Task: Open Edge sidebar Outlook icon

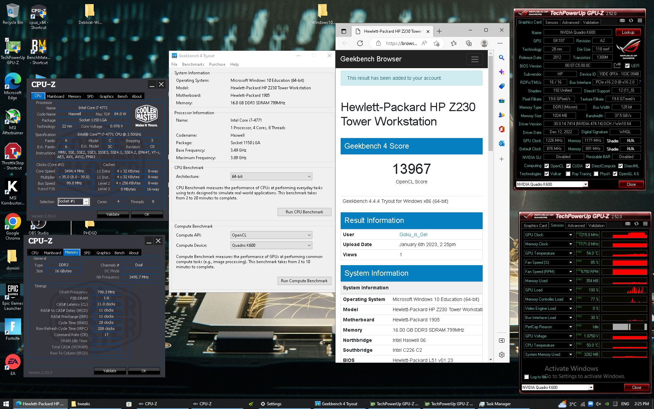Action: 501,143
